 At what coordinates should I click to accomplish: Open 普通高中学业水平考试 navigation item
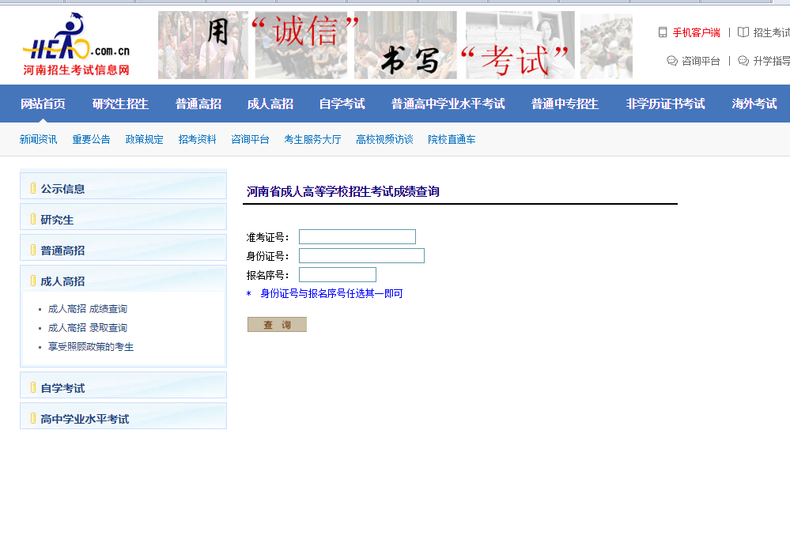click(x=448, y=104)
